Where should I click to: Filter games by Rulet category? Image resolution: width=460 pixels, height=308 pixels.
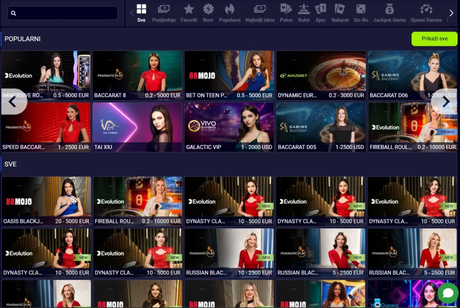304,13
